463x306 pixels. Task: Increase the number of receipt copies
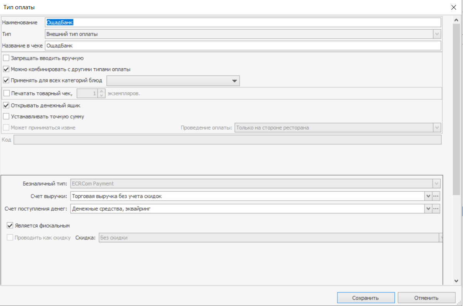click(102, 91)
